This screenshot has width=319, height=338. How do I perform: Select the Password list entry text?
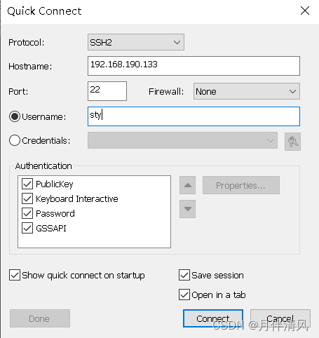(55, 213)
